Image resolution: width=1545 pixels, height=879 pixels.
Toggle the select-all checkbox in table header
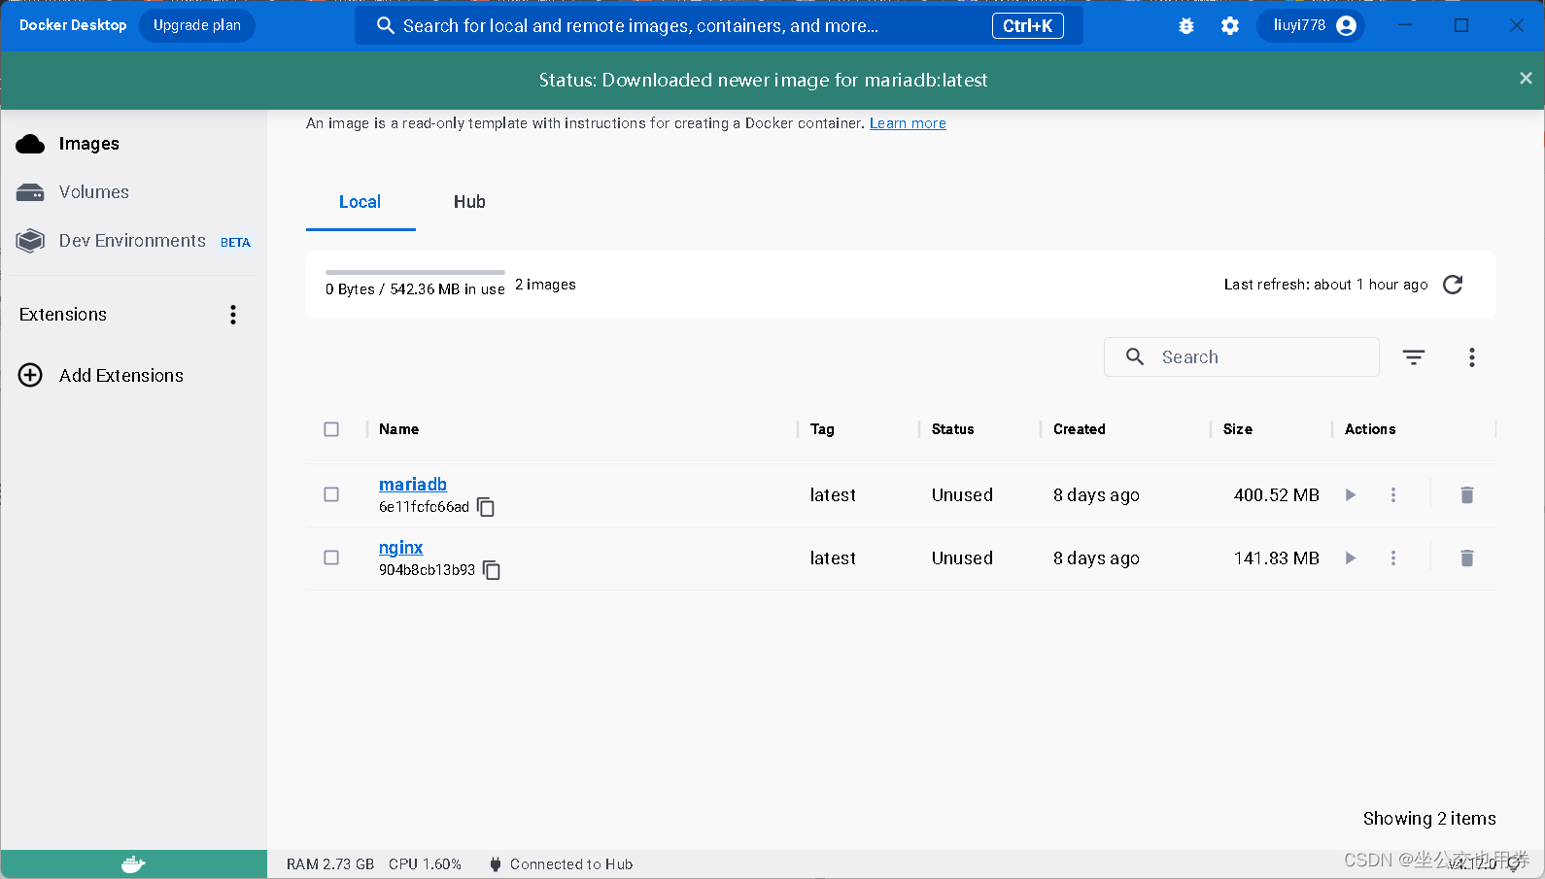[331, 429]
